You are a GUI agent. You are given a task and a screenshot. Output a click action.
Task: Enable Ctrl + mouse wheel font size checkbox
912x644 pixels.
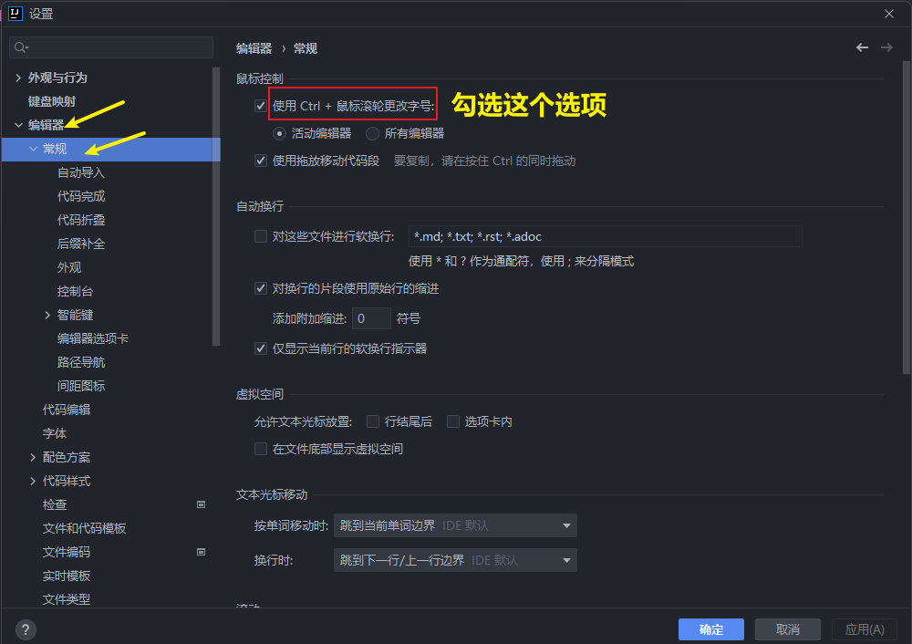click(261, 106)
